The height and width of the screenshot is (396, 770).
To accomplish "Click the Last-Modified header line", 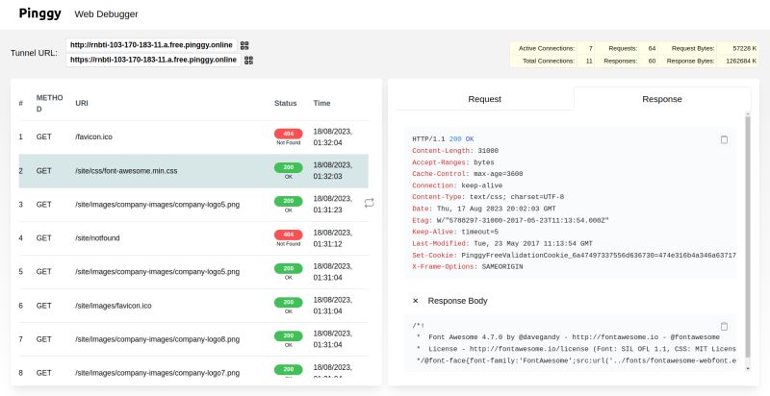I will tap(502, 243).
